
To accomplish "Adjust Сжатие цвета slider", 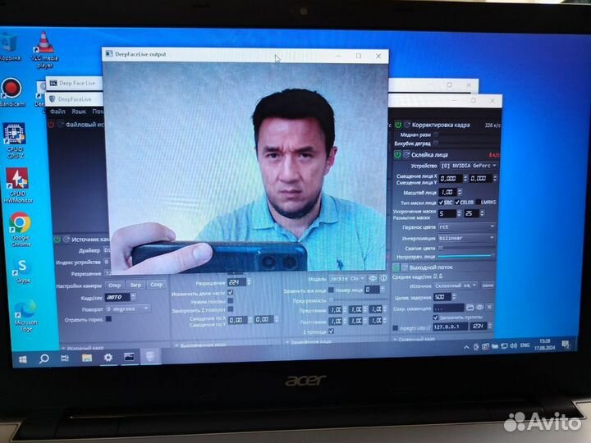I will [x=466, y=248].
